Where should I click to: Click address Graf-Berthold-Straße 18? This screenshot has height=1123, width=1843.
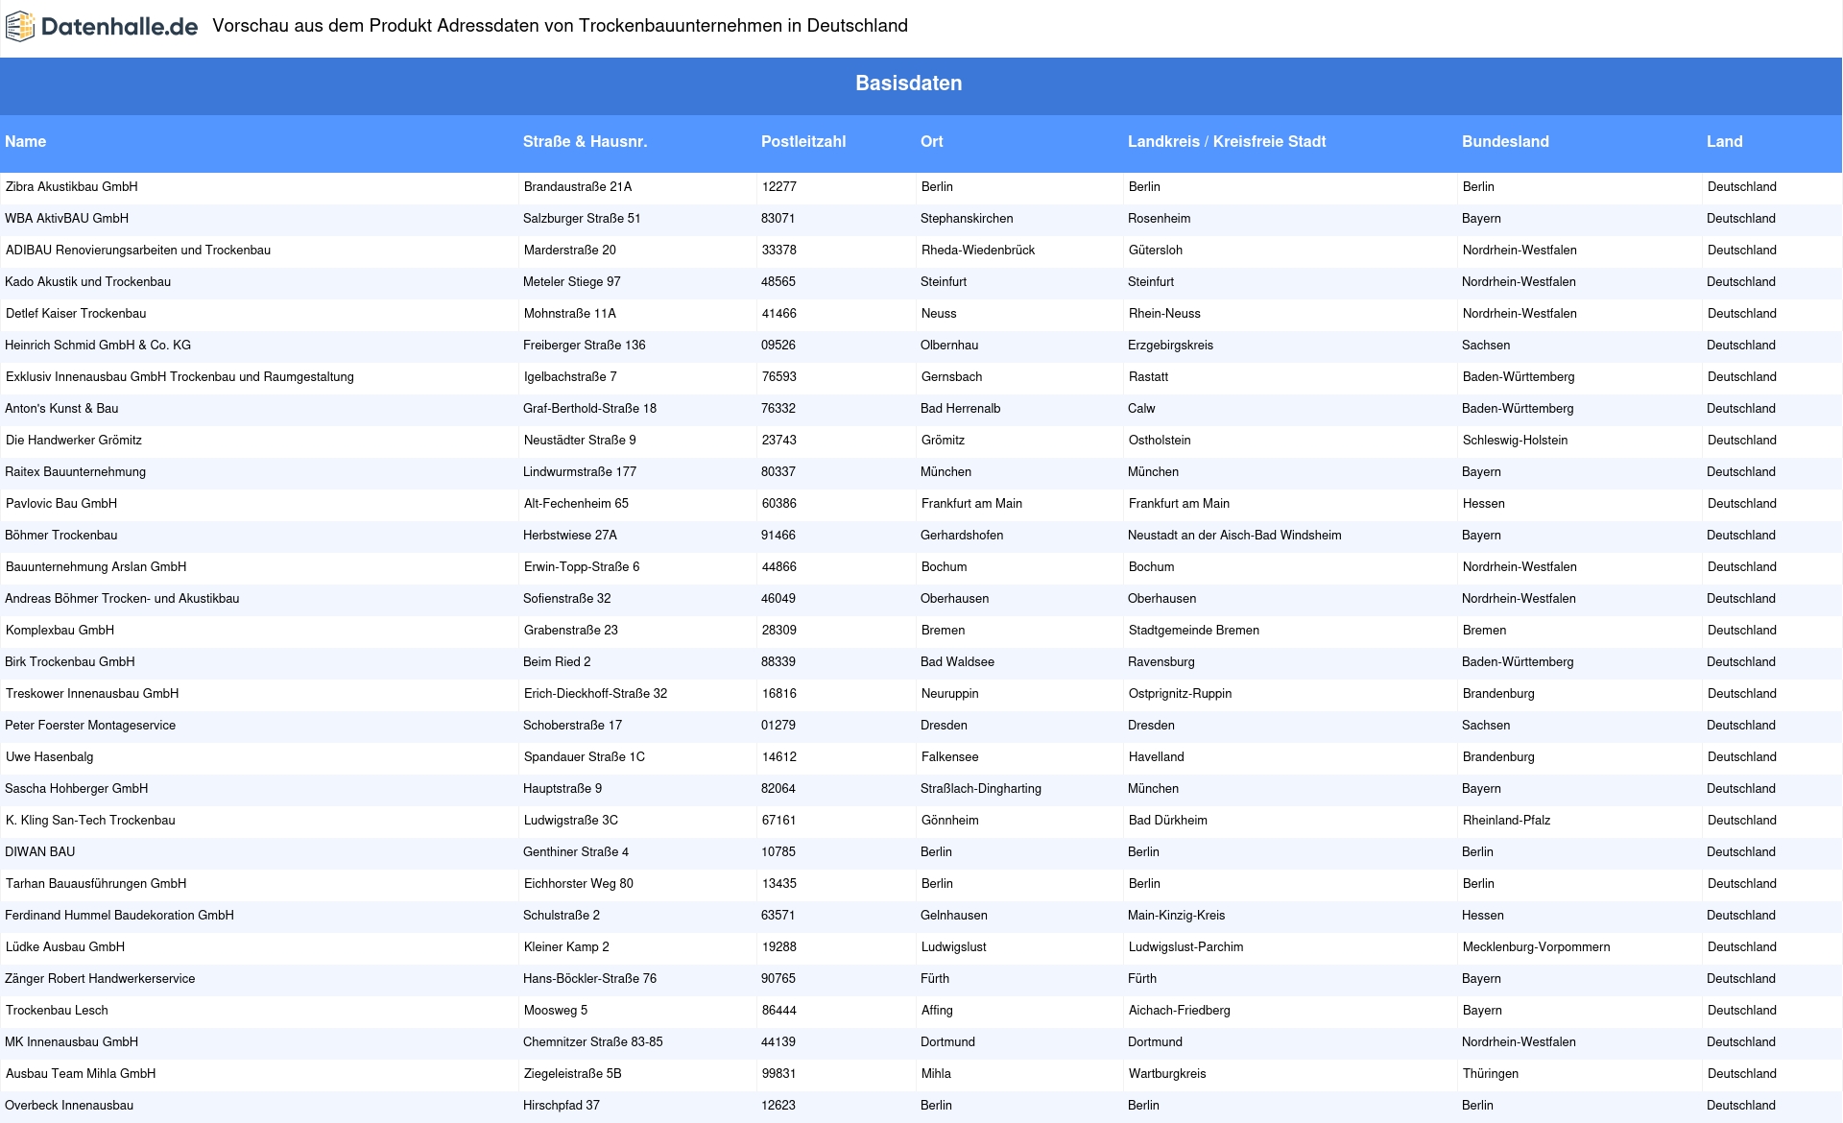589,409
